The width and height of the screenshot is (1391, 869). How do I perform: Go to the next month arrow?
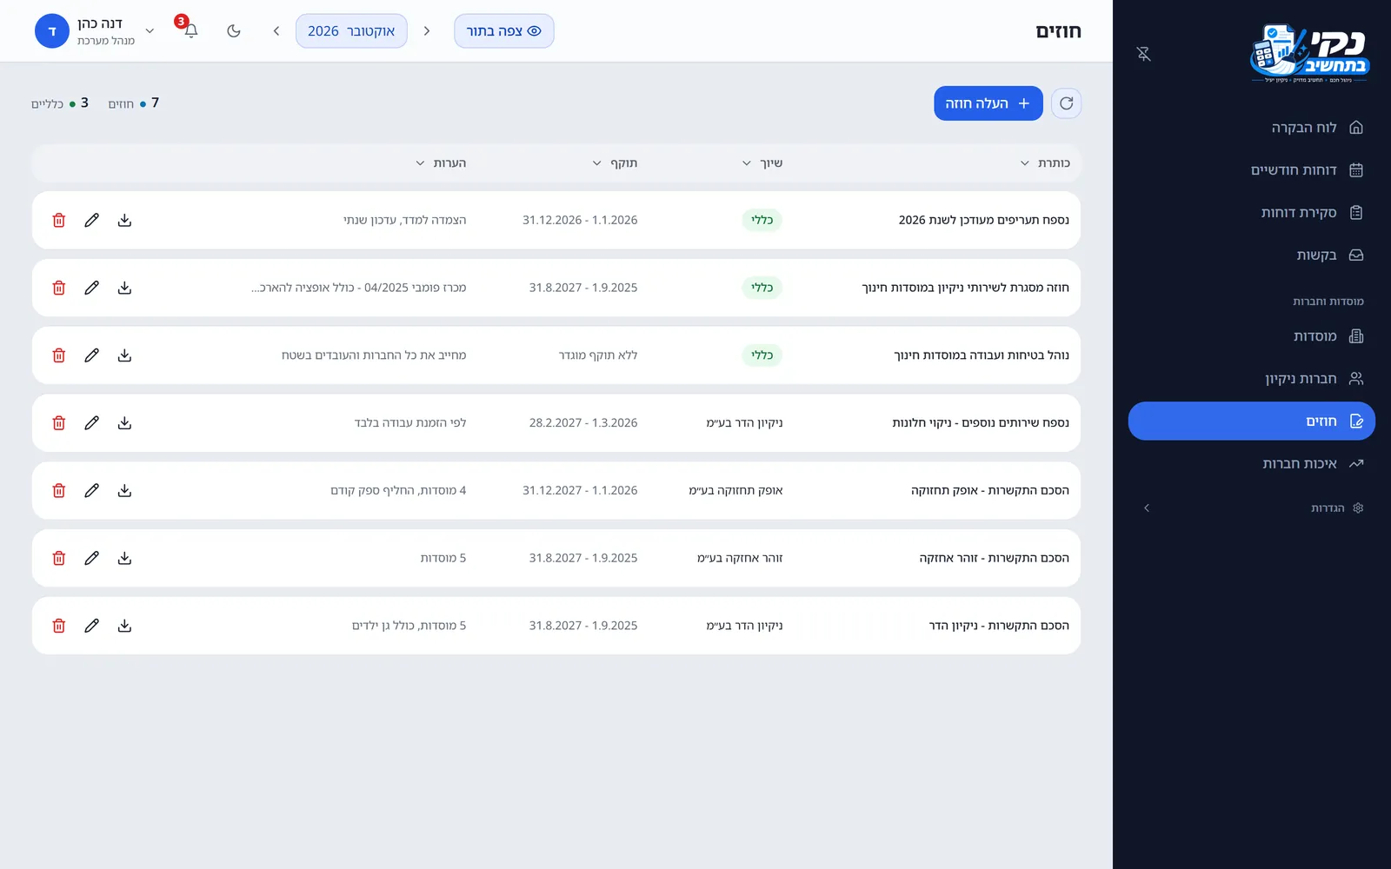276,30
